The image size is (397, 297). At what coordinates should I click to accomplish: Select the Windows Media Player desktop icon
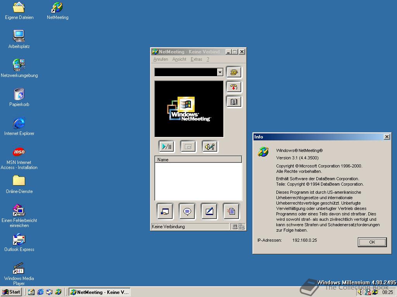pos(19,274)
